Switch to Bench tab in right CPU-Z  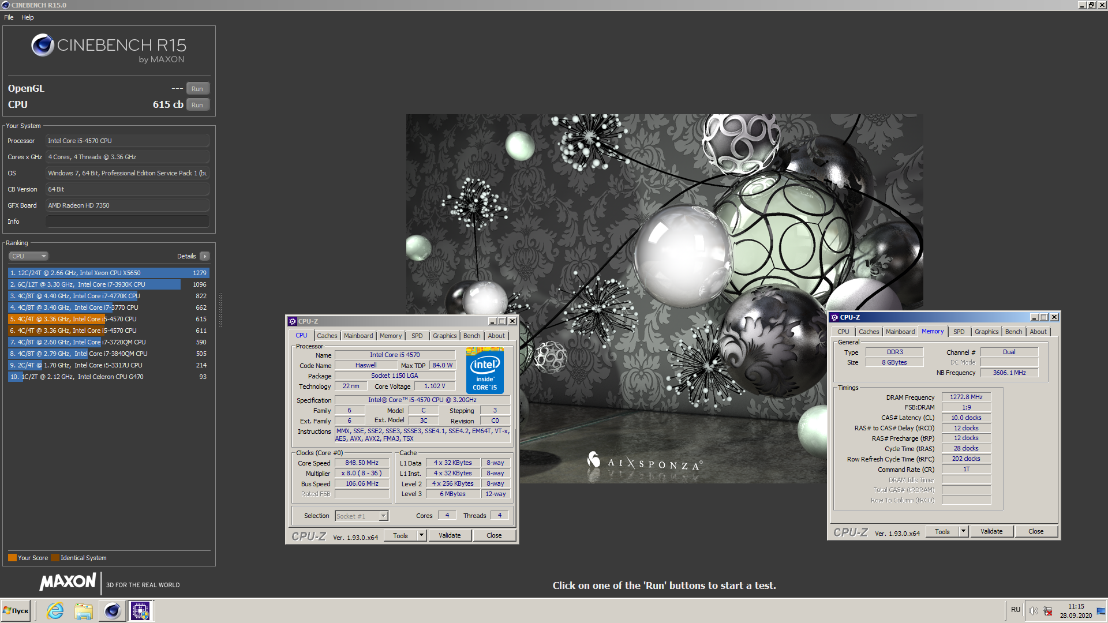(1014, 332)
